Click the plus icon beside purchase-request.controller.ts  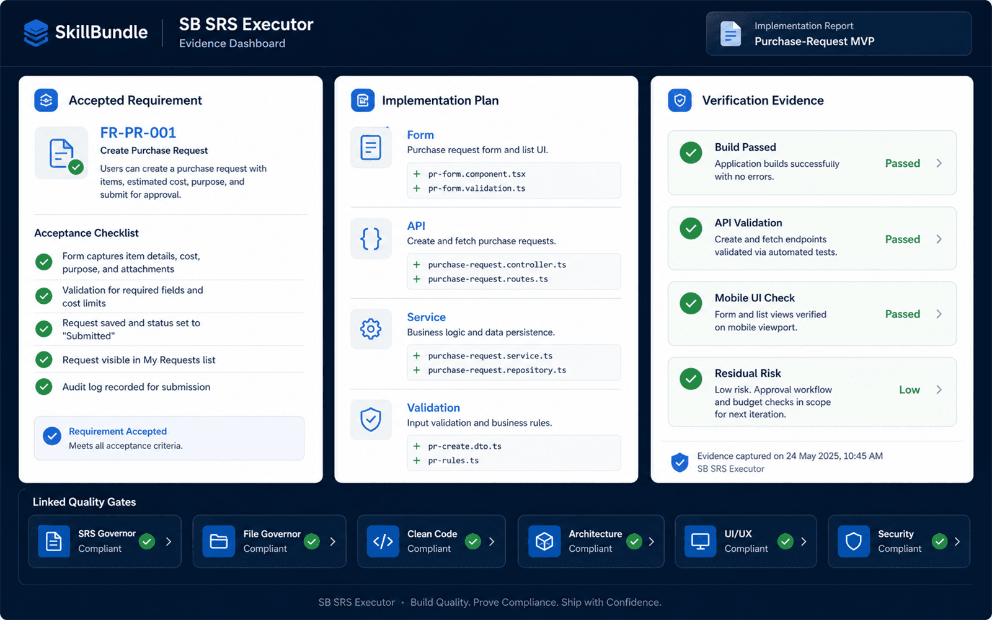(x=417, y=265)
